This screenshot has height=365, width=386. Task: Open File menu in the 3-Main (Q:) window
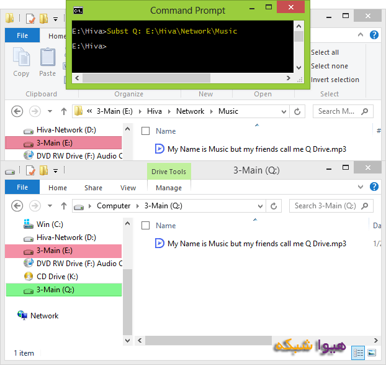22,187
